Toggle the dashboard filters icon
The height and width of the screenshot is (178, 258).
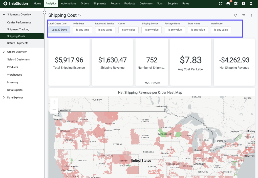point(244,15)
